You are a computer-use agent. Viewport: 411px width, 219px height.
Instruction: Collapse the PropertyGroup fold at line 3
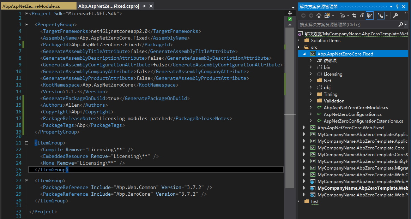pyautogui.click(x=26, y=24)
